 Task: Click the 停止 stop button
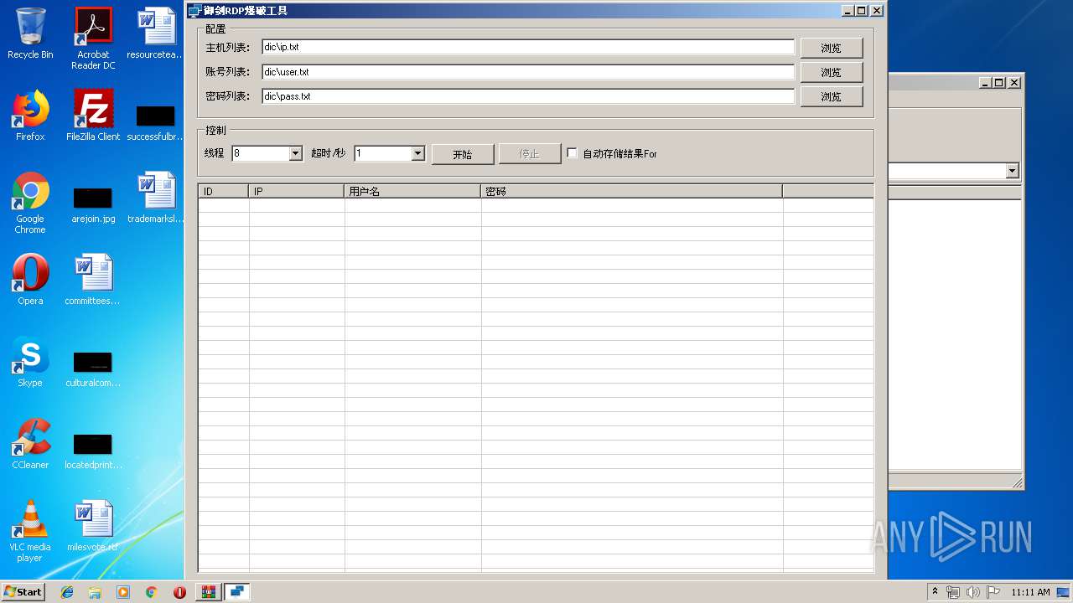[x=530, y=154]
